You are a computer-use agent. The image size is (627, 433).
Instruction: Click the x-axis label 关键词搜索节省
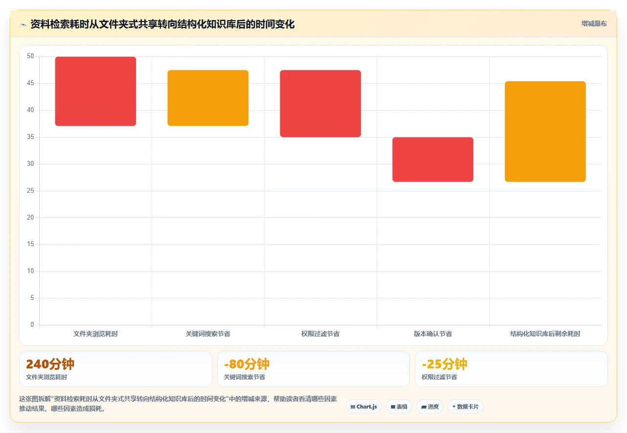(x=208, y=334)
